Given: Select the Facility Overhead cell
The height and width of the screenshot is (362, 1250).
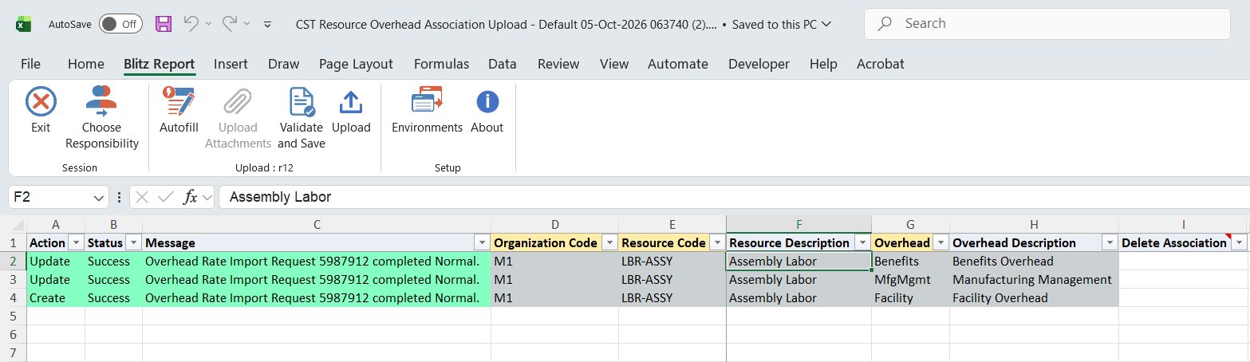Looking at the screenshot, I should point(1034,298).
